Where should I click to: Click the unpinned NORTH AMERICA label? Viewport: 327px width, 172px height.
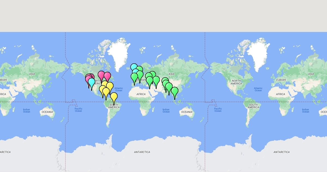point(236,82)
